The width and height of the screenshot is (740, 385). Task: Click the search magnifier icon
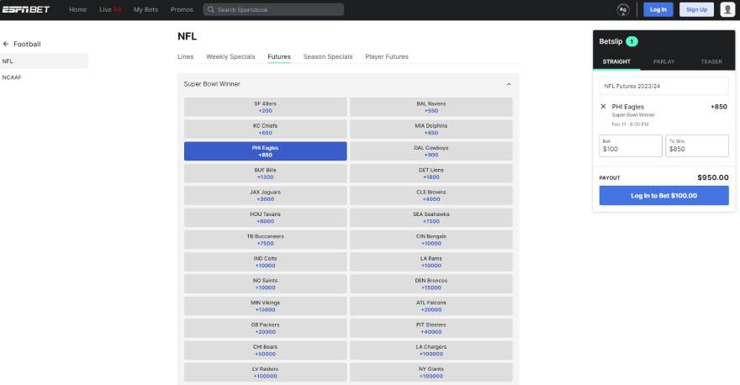[x=211, y=9]
